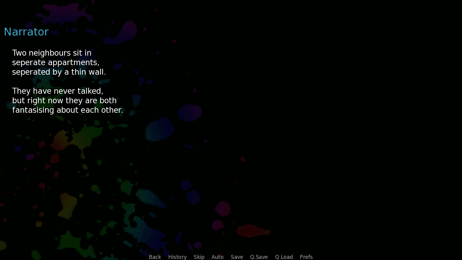
Task: Open Prefs settings menu
Action: (306, 257)
